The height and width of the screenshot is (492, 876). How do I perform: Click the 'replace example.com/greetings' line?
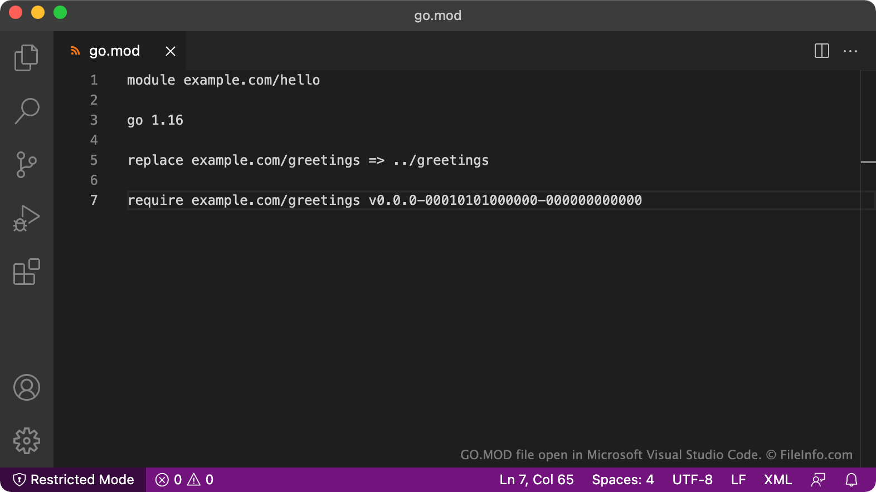point(308,160)
